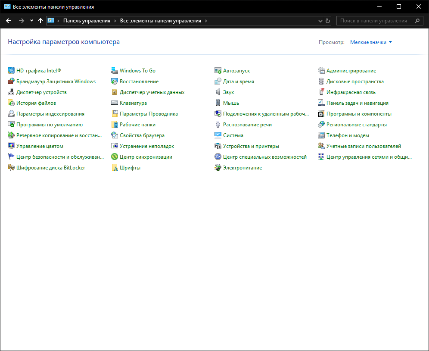429x351 pixels.
Task: Click the HD-графика Intel icon
Action: [11, 70]
